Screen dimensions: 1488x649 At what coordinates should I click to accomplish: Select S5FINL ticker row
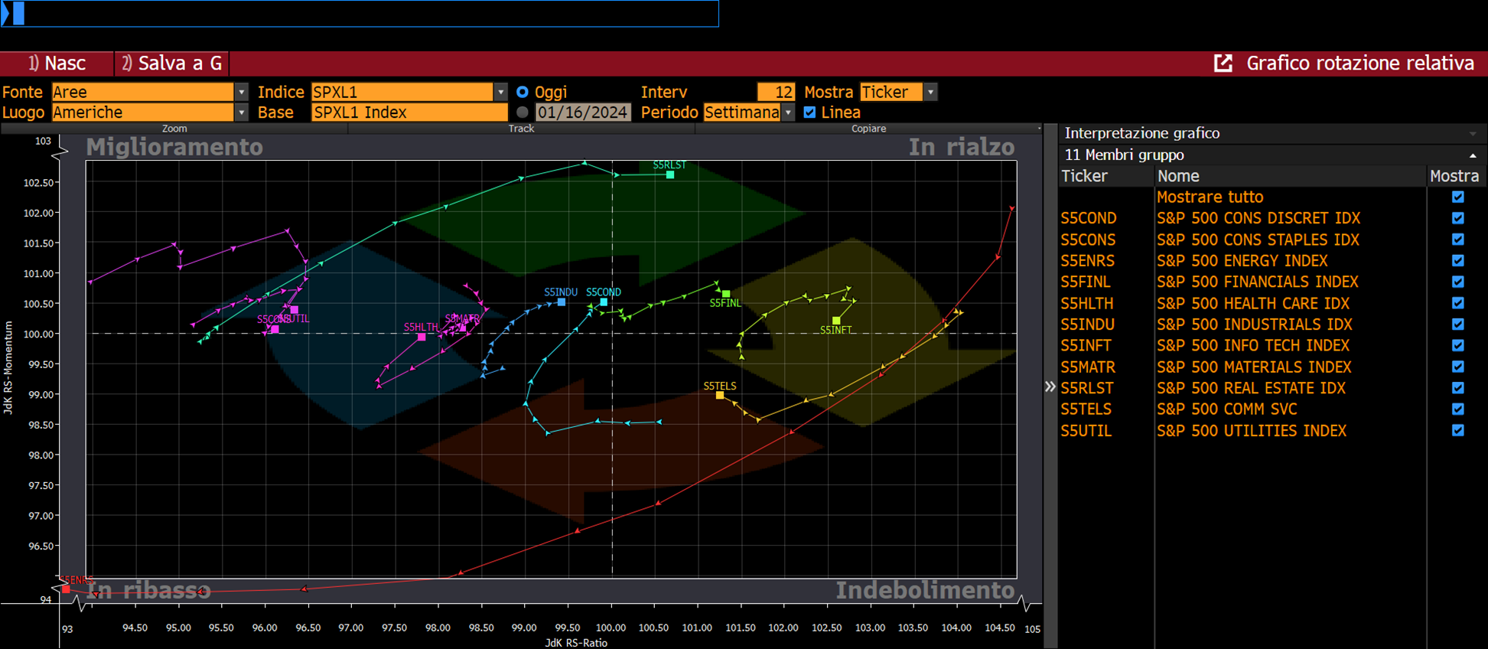(x=1086, y=282)
